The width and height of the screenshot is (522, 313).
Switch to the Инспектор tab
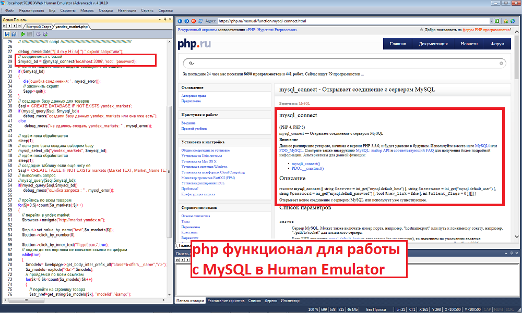[x=290, y=301]
